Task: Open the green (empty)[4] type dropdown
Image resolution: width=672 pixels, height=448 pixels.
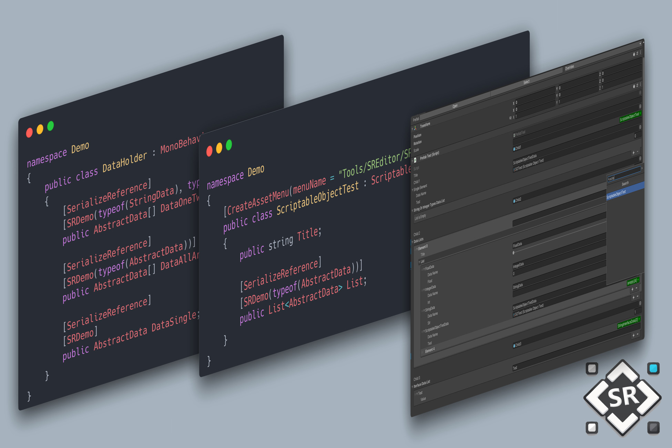Action: [633, 281]
